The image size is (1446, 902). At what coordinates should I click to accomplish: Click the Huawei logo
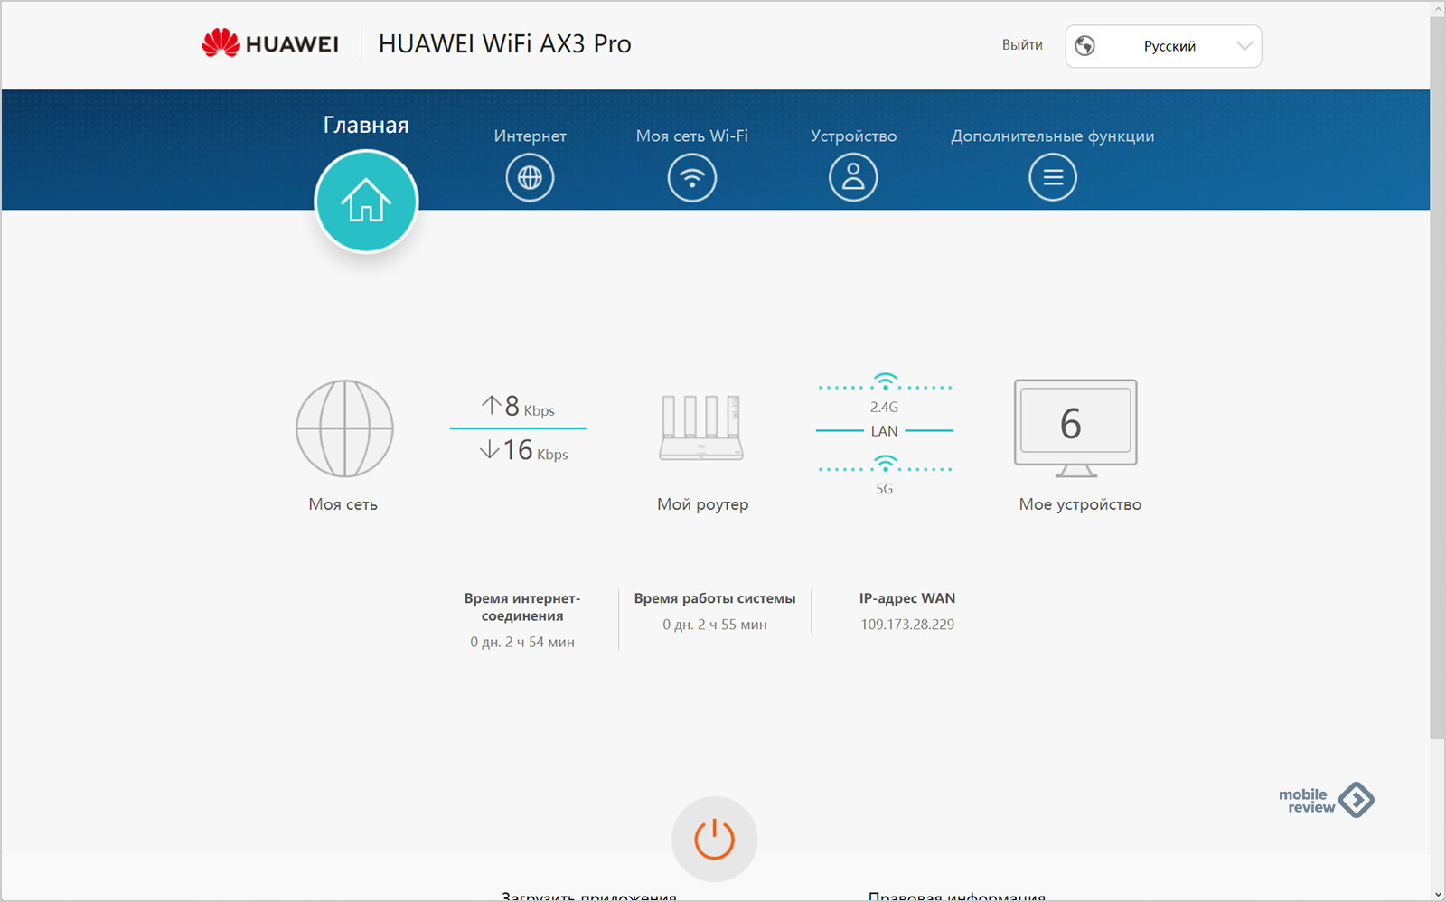coord(269,43)
